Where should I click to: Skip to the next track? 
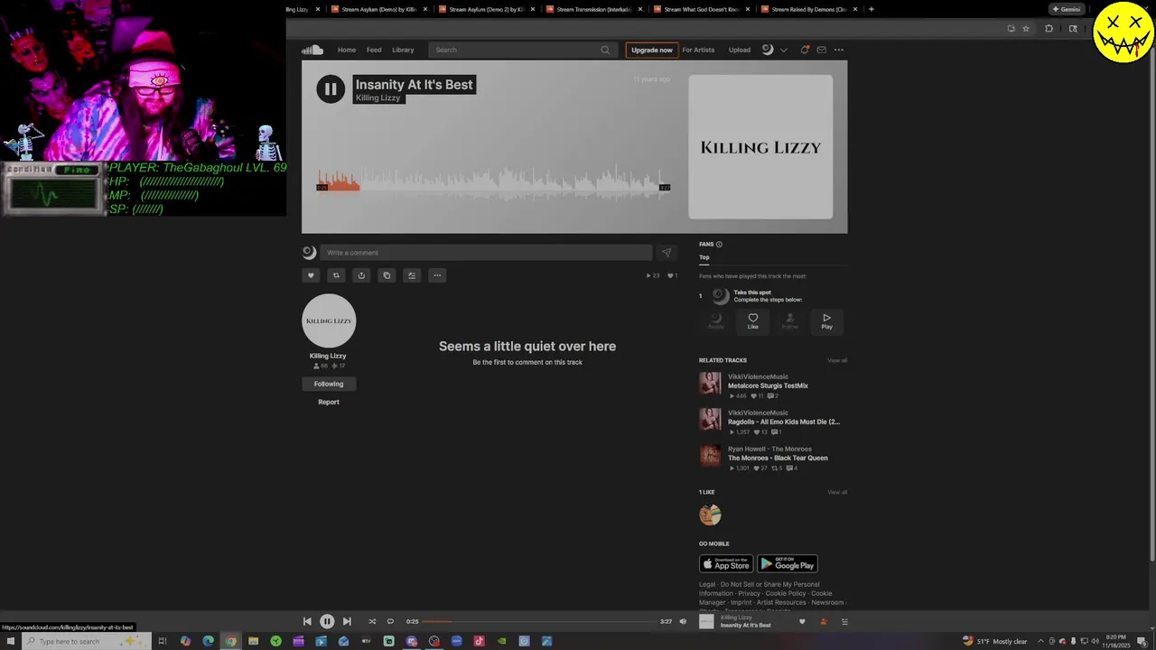click(347, 621)
